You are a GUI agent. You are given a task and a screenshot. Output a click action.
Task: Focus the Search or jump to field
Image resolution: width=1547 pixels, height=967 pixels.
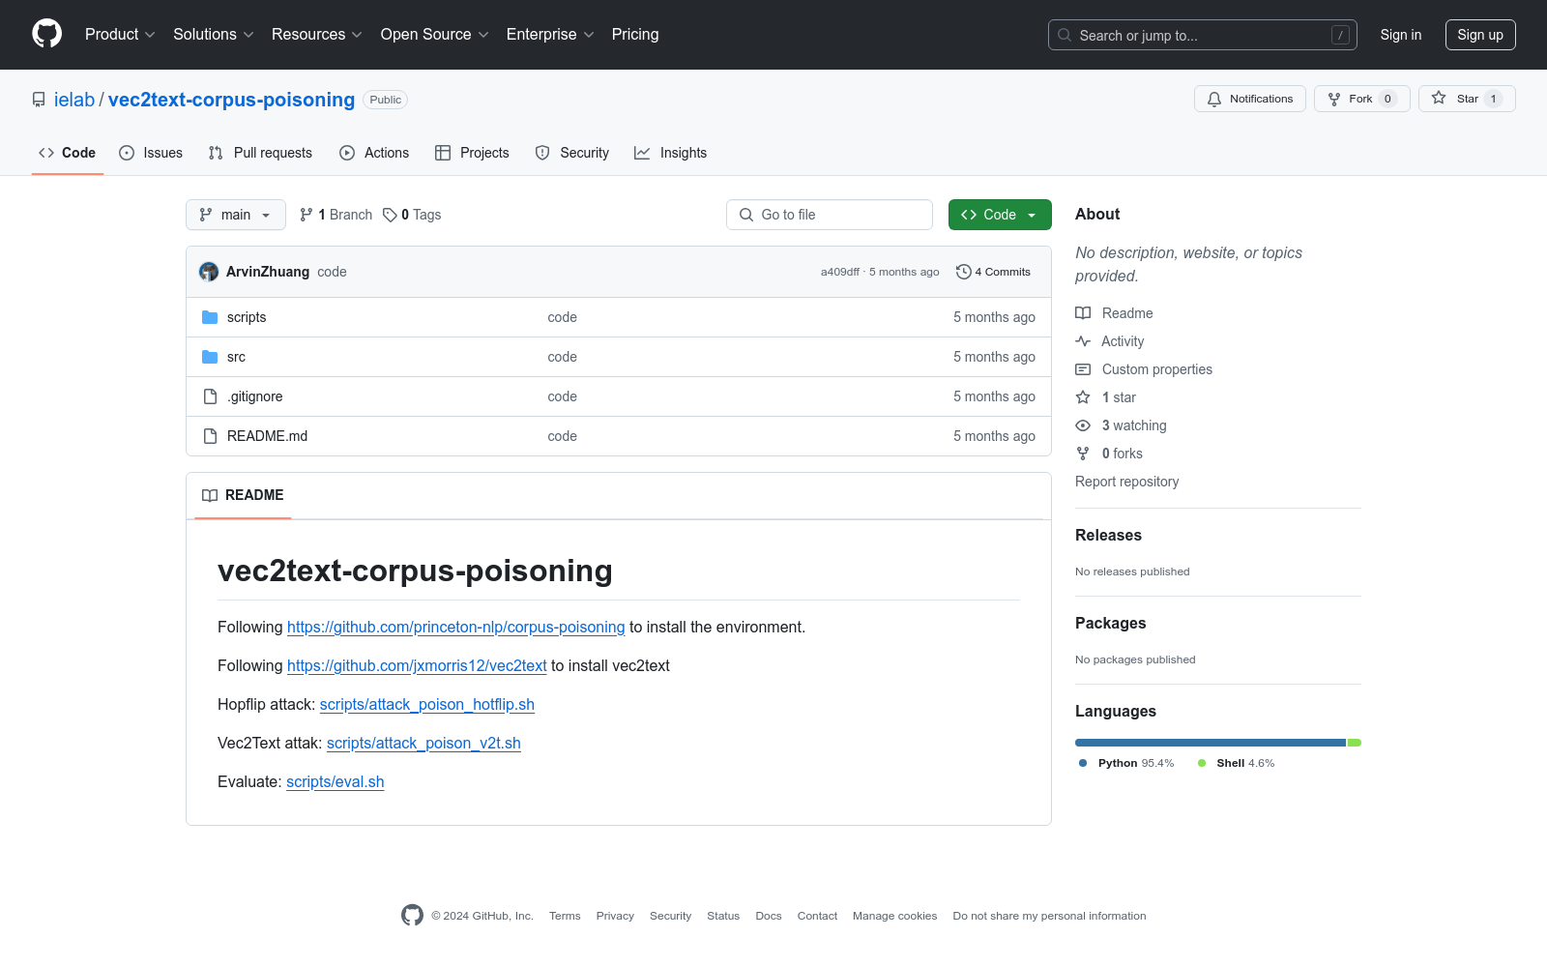1203,35
